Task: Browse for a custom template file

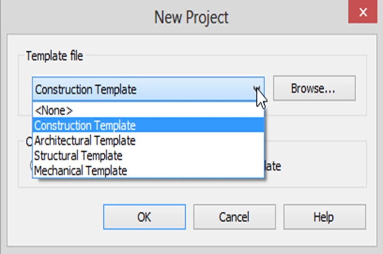Action: pos(314,89)
